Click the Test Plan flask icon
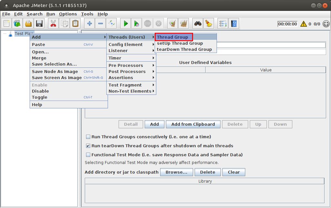Image resolution: width=331 pixels, height=208 pixels. [x=10, y=34]
